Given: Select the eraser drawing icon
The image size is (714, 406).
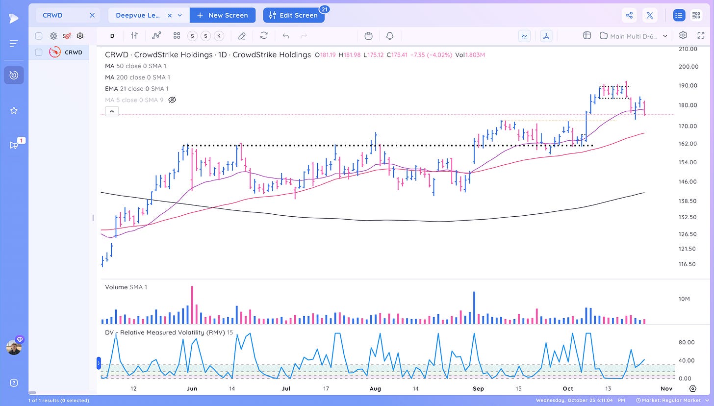Looking at the screenshot, I should pyautogui.click(x=242, y=36).
